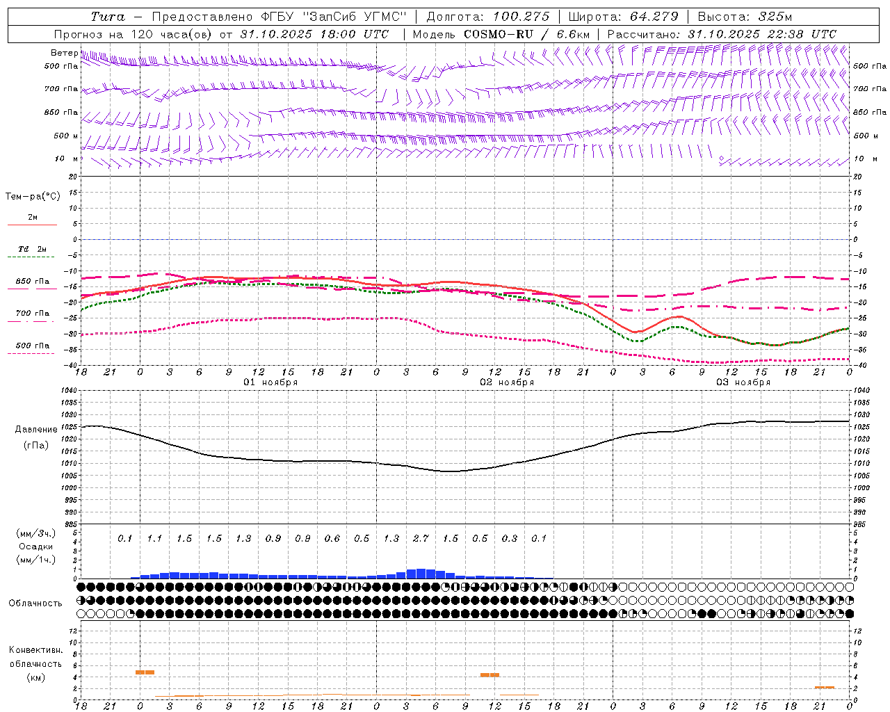Click the "Высота: 325м" header field
Viewport: 890px width, 712px height.
pyautogui.click(x=744, y=17)
